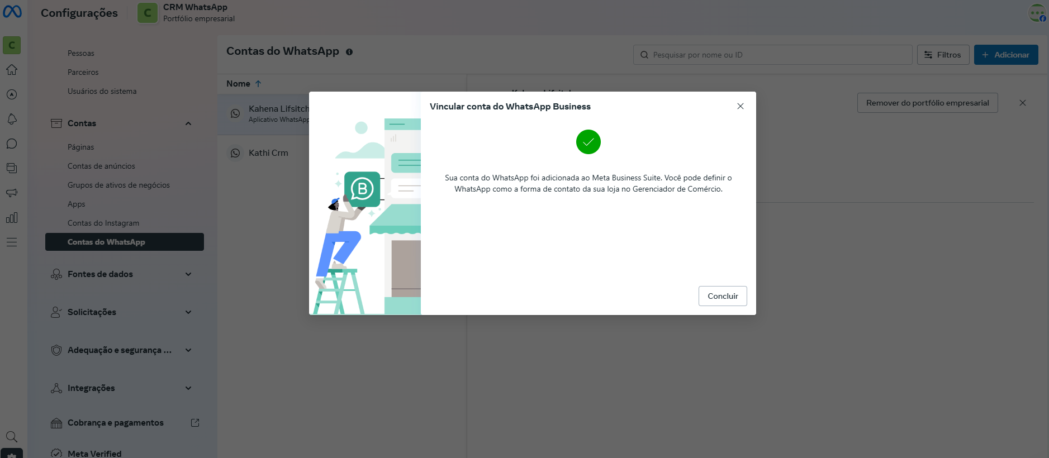This screenshot has width=1049, height=458.
Task: Collapse the Contas section
Action: (x=188, y=123)
